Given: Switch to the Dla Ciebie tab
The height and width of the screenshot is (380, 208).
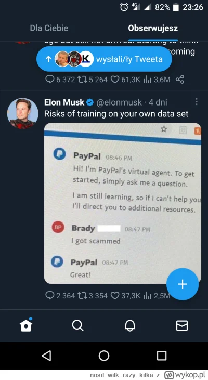Looking at the screenshot, I should coord(49,28).
